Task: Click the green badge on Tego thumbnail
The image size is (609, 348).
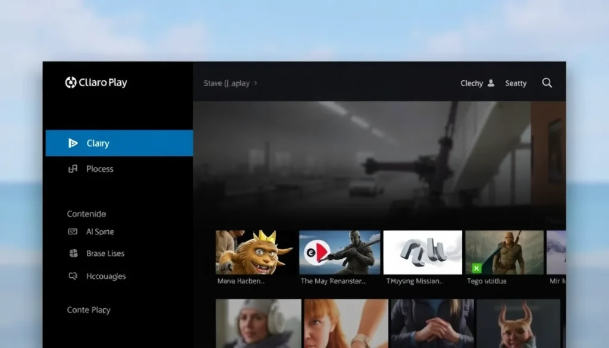Action: [x=476, y=268]
